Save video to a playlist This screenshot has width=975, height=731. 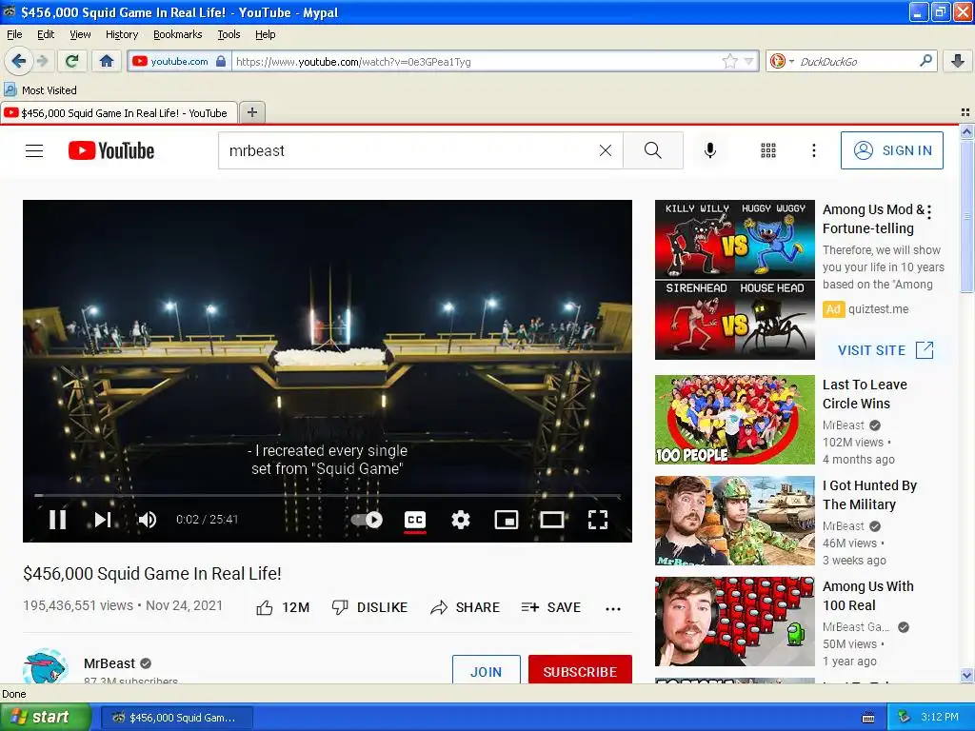click(x=551, y=607)
